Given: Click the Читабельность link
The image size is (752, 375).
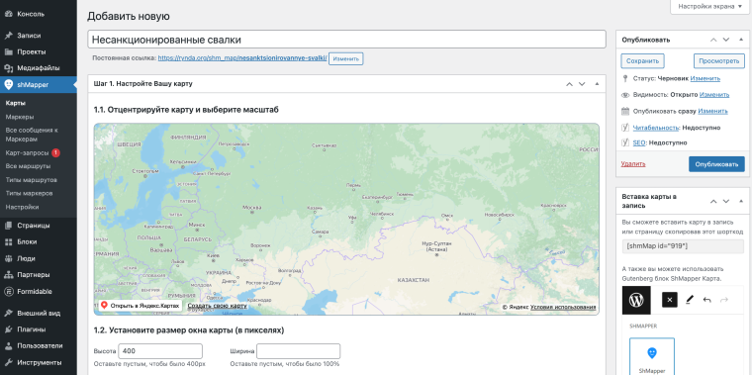Looking at the screenshot, I should (656, 128).
